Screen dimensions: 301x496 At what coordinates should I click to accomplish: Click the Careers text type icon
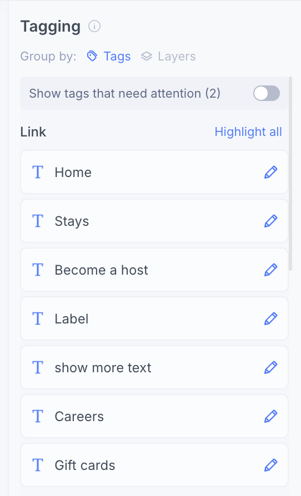click(38, 416)
